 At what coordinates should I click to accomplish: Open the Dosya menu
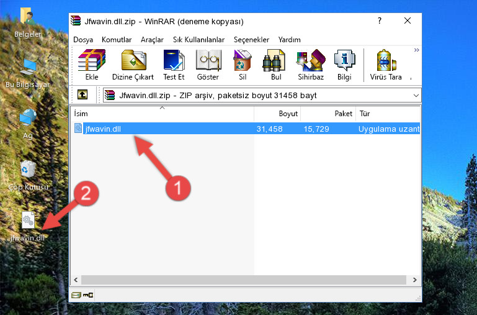coord(83,40)
